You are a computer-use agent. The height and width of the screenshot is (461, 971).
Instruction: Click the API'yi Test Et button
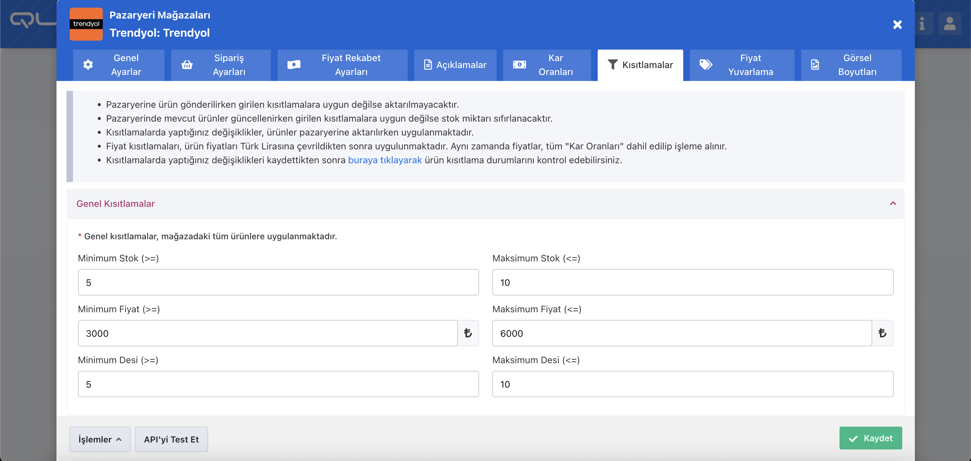(171, 439)
